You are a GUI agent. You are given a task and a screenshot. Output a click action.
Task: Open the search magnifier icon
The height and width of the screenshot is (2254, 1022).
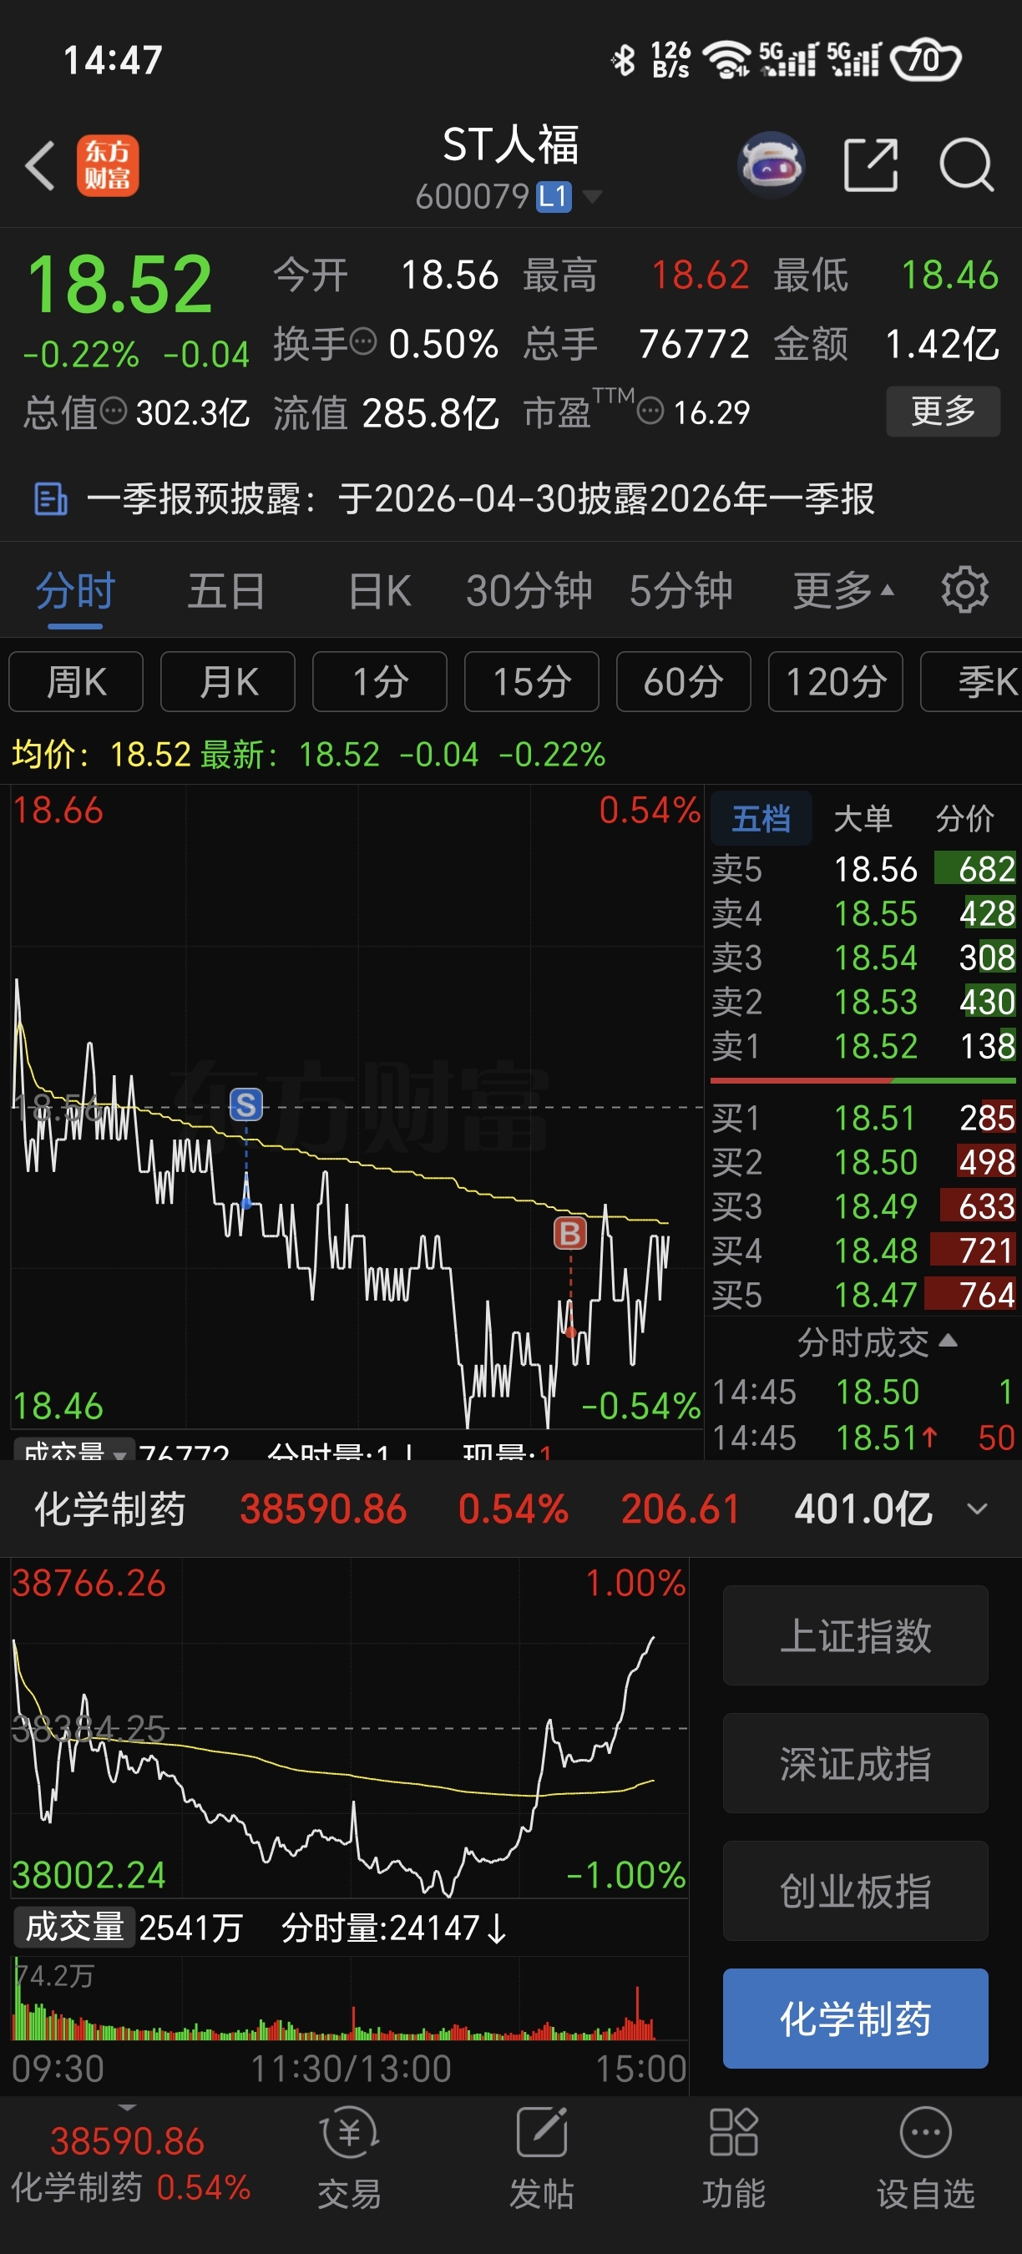pos(966,164)
